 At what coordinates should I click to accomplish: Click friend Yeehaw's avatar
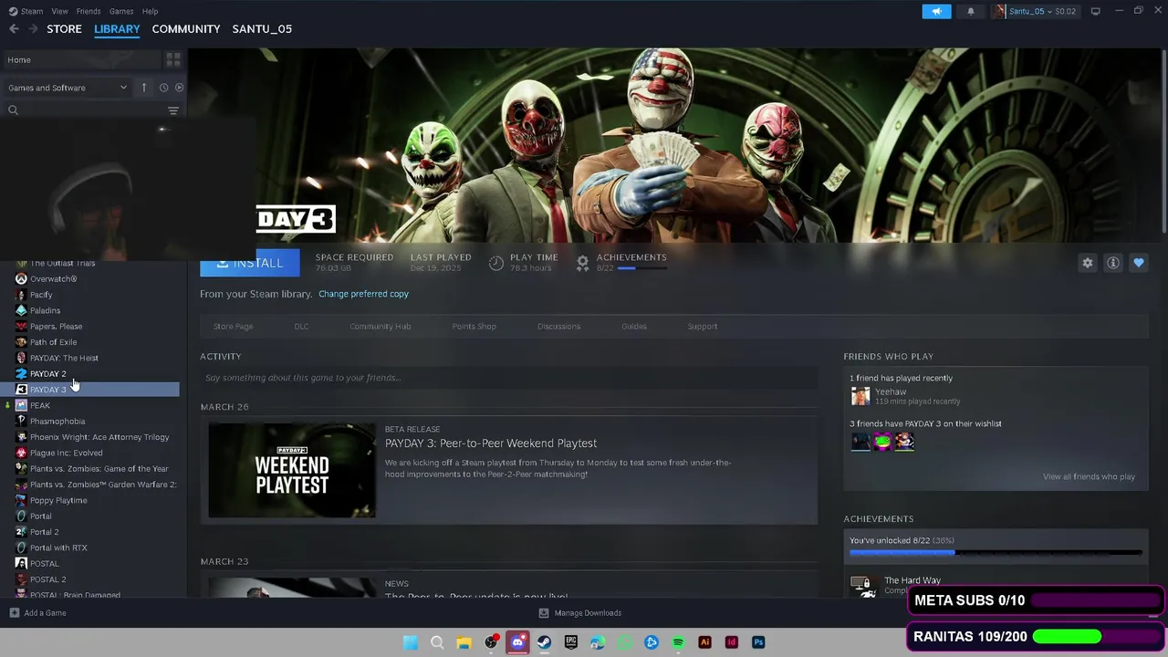(860, 396)
